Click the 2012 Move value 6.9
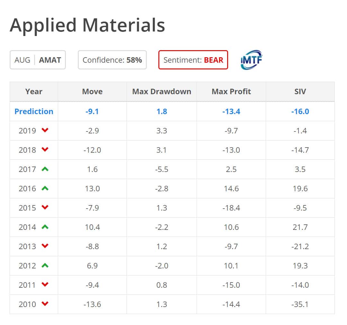The height and width of the screenshot is (325, 347). pyautogui.click(x=92, y=266)
